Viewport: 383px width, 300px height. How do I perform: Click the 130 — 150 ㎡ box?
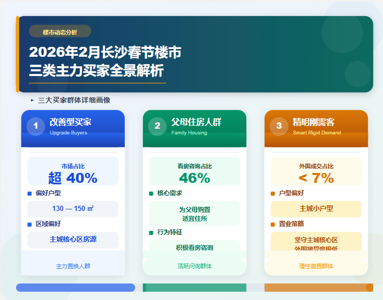[73, 209]
